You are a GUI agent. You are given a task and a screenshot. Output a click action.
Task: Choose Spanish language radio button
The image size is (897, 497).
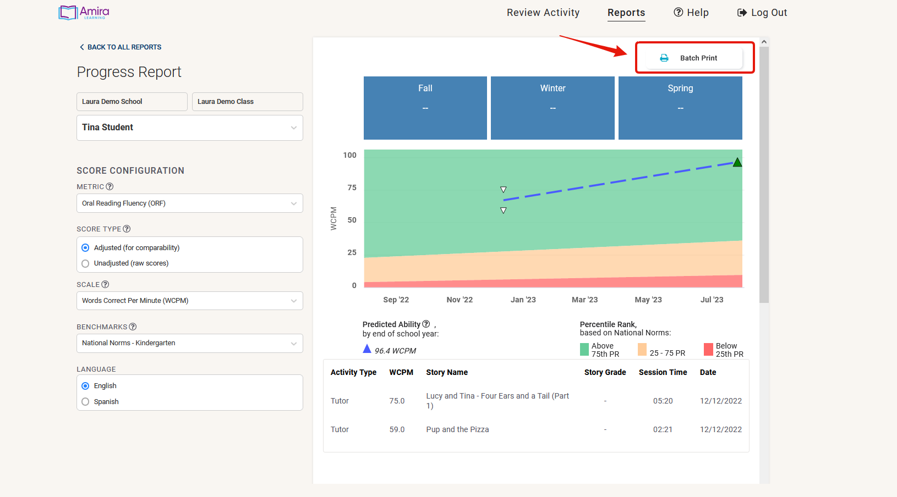(x=85, y=402)
